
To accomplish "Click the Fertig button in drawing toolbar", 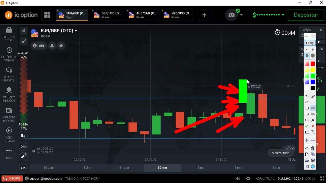I will [310, 43].
